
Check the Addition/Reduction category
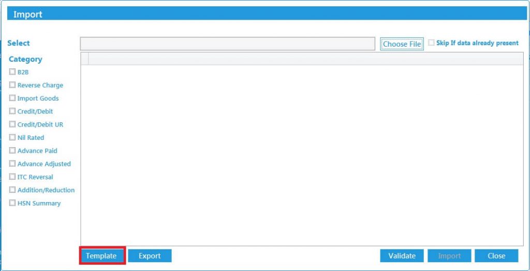(x=12, y=190)
